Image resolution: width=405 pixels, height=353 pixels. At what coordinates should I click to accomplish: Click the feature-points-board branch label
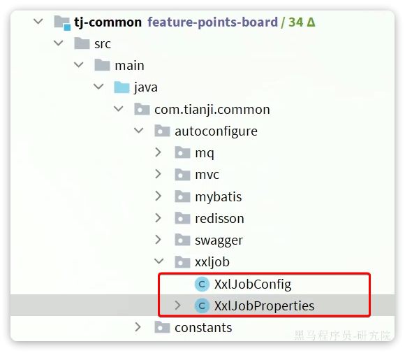click(212, 22)
